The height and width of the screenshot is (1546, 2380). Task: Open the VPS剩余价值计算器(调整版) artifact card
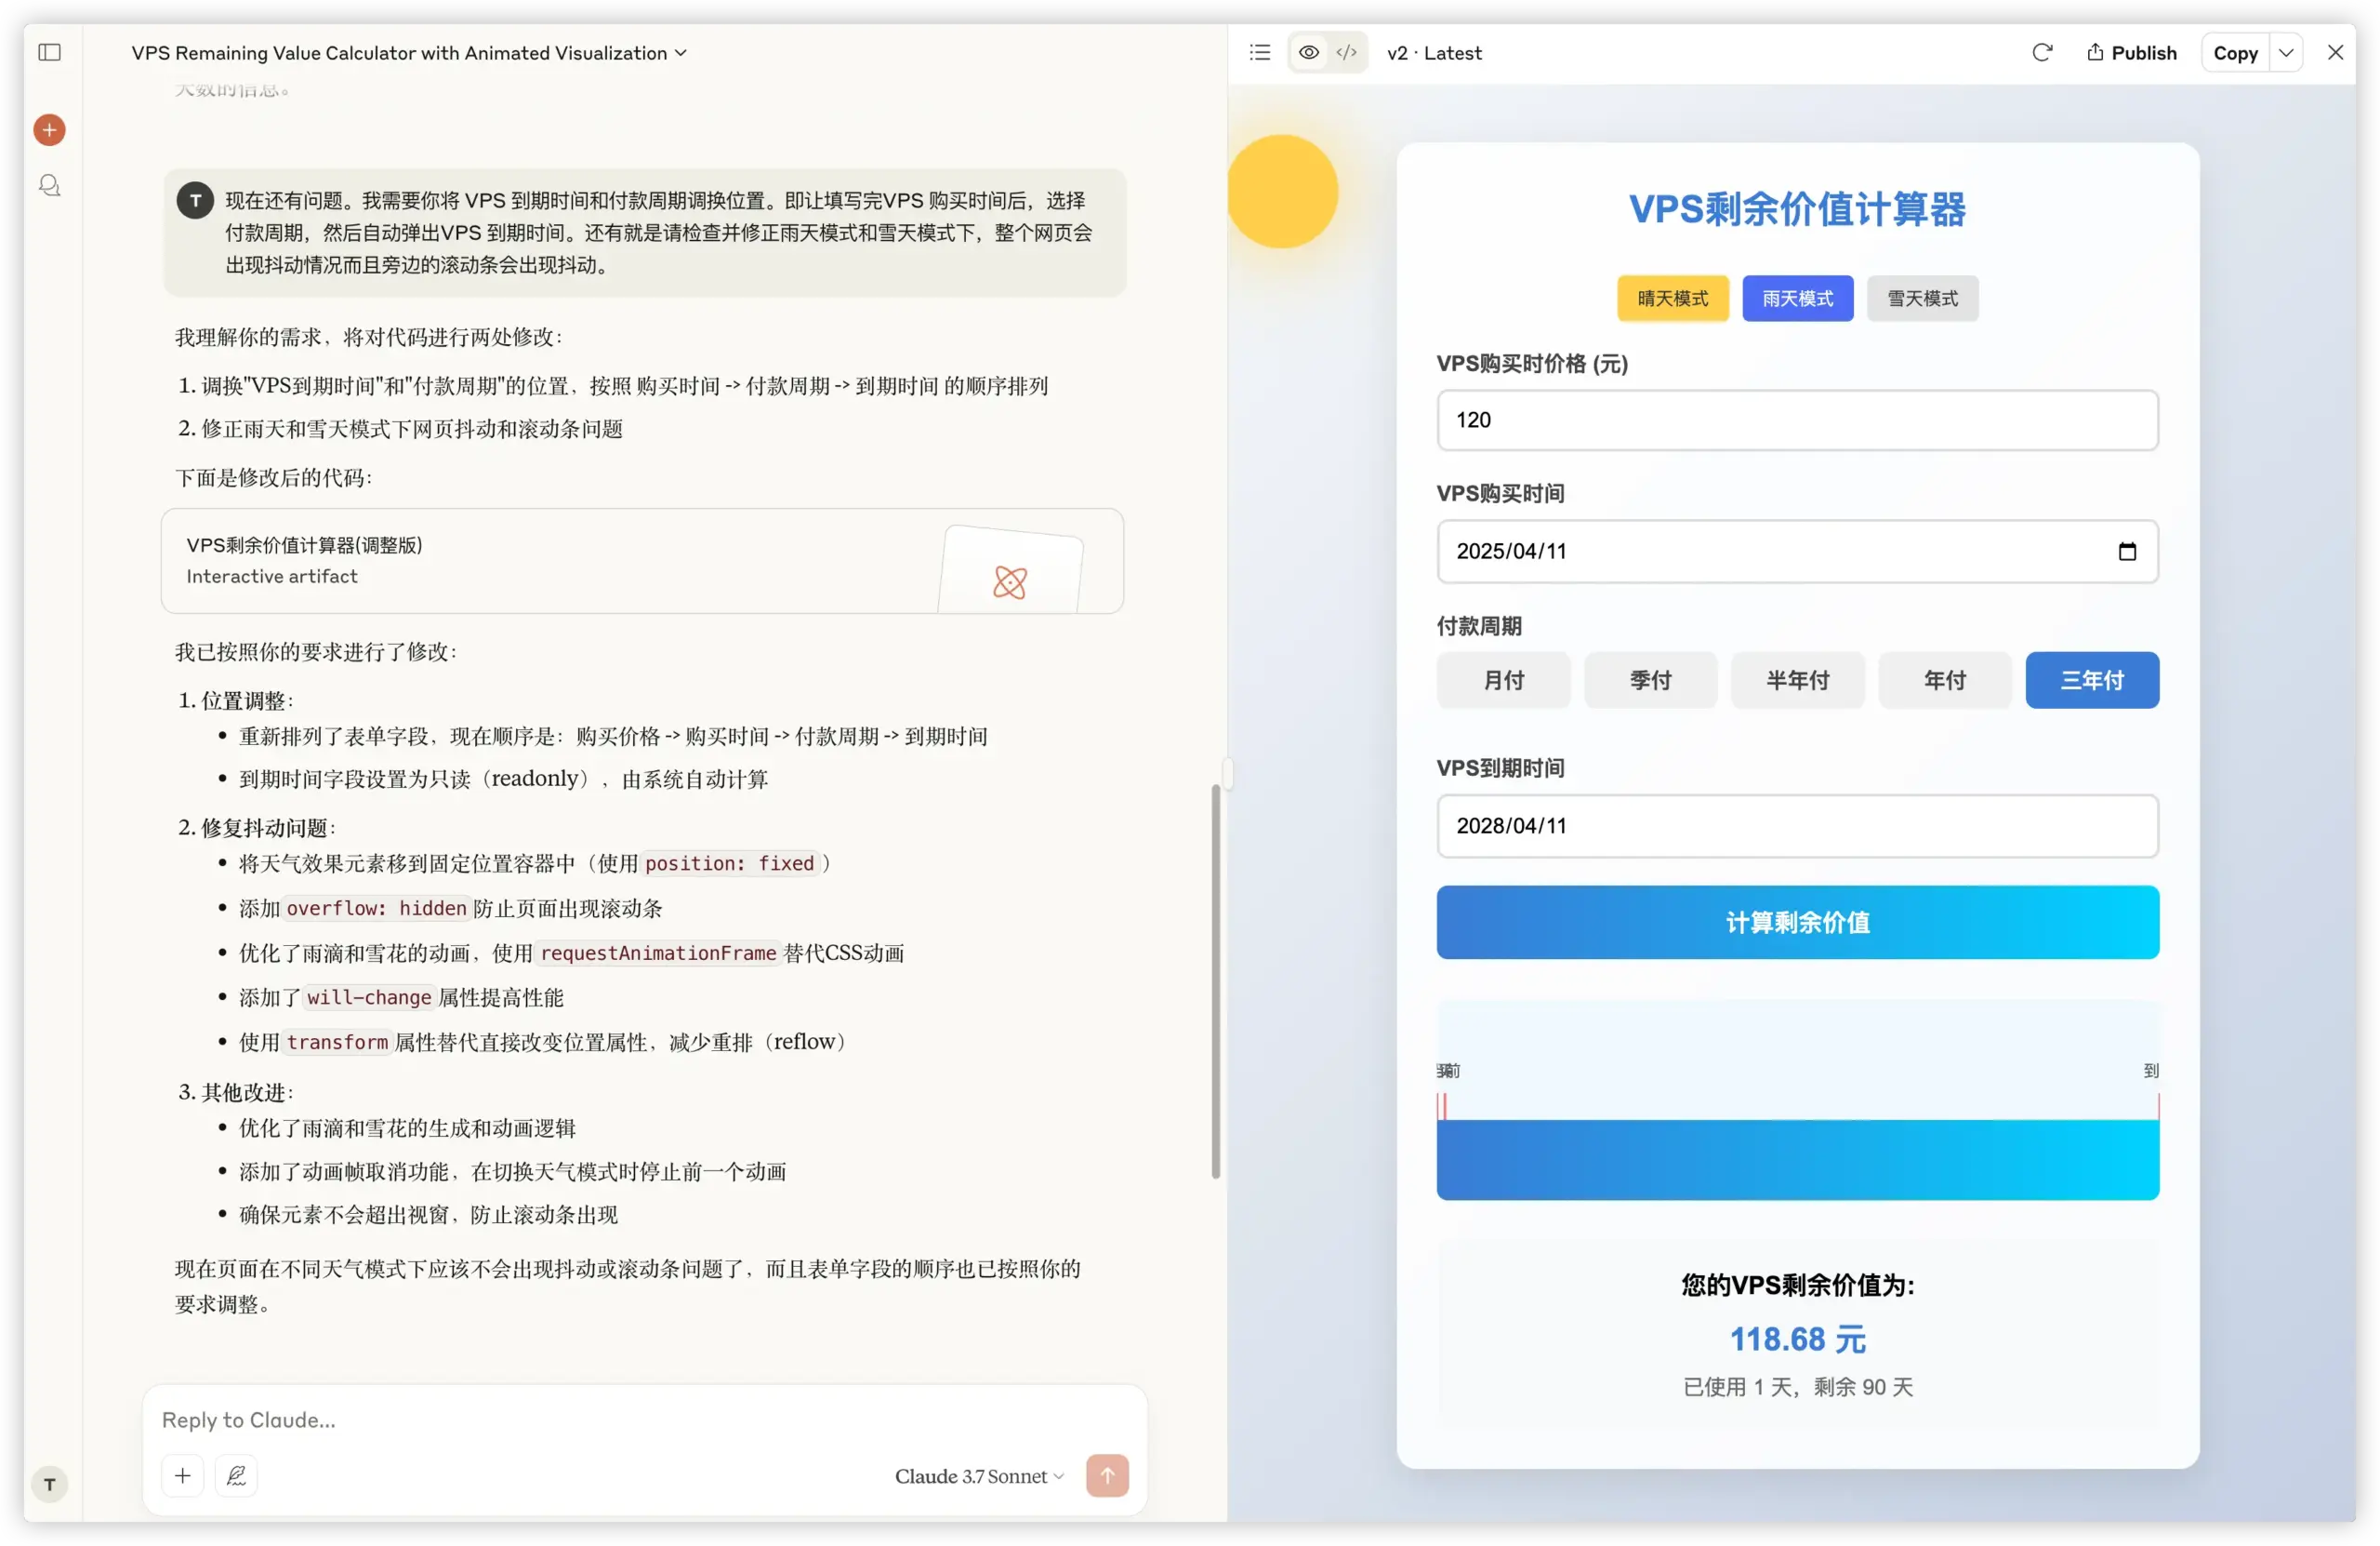tap(642, 560)
